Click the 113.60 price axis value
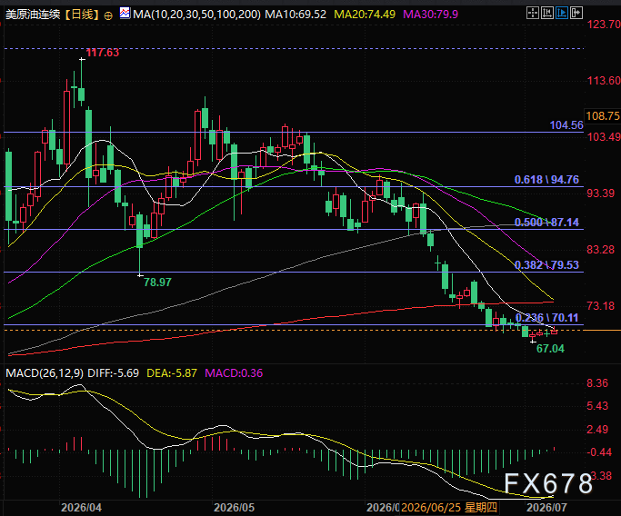The height and width of the screenshot is (516, 621). click(604, 81)
